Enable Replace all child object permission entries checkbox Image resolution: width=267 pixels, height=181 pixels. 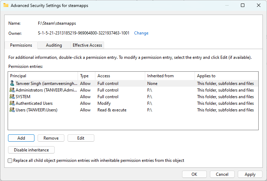tap(10, 160)
